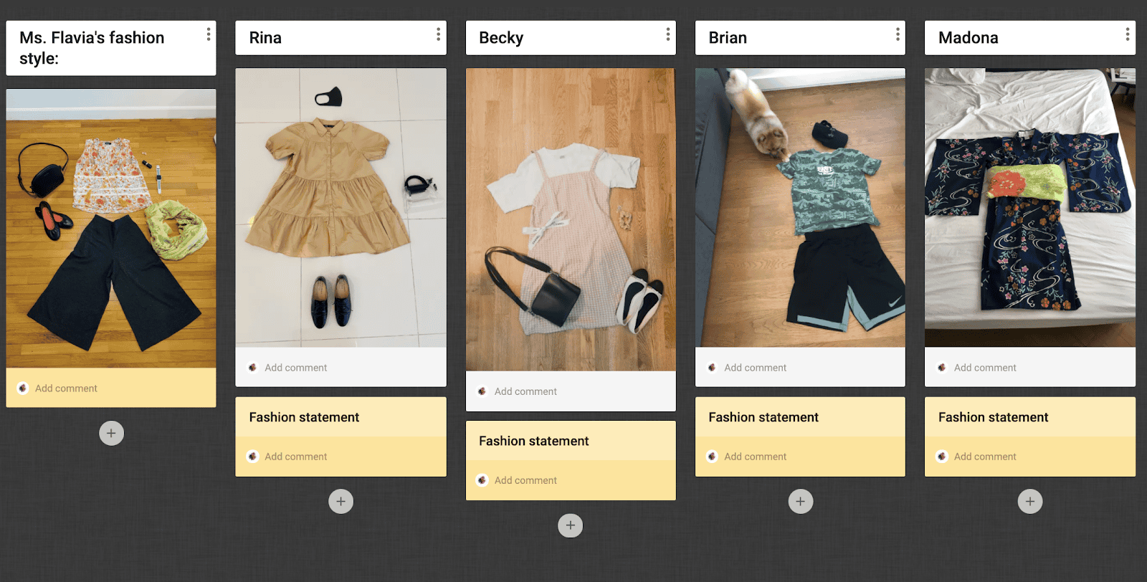This screenshot has height=582, width=1147.
Task: Add a new post under Brian's column
Action: point(800,501)
